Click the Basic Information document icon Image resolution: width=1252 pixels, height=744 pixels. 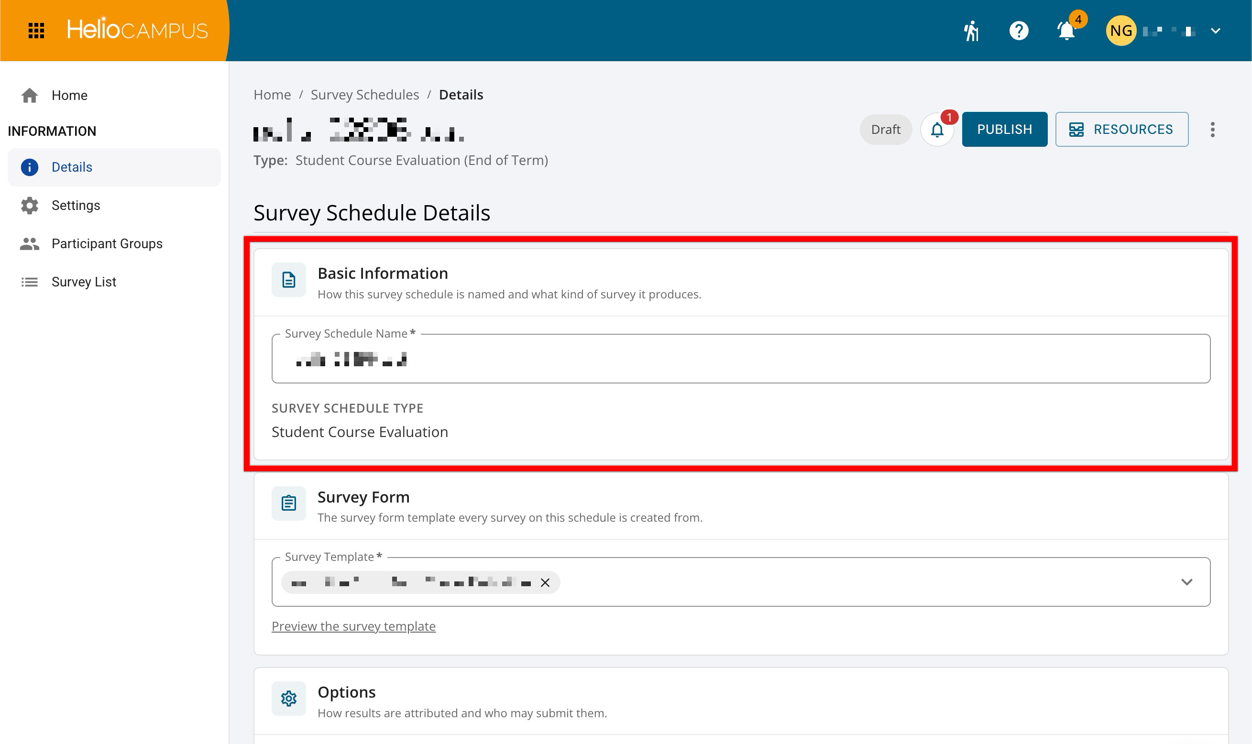pos(288,280)
